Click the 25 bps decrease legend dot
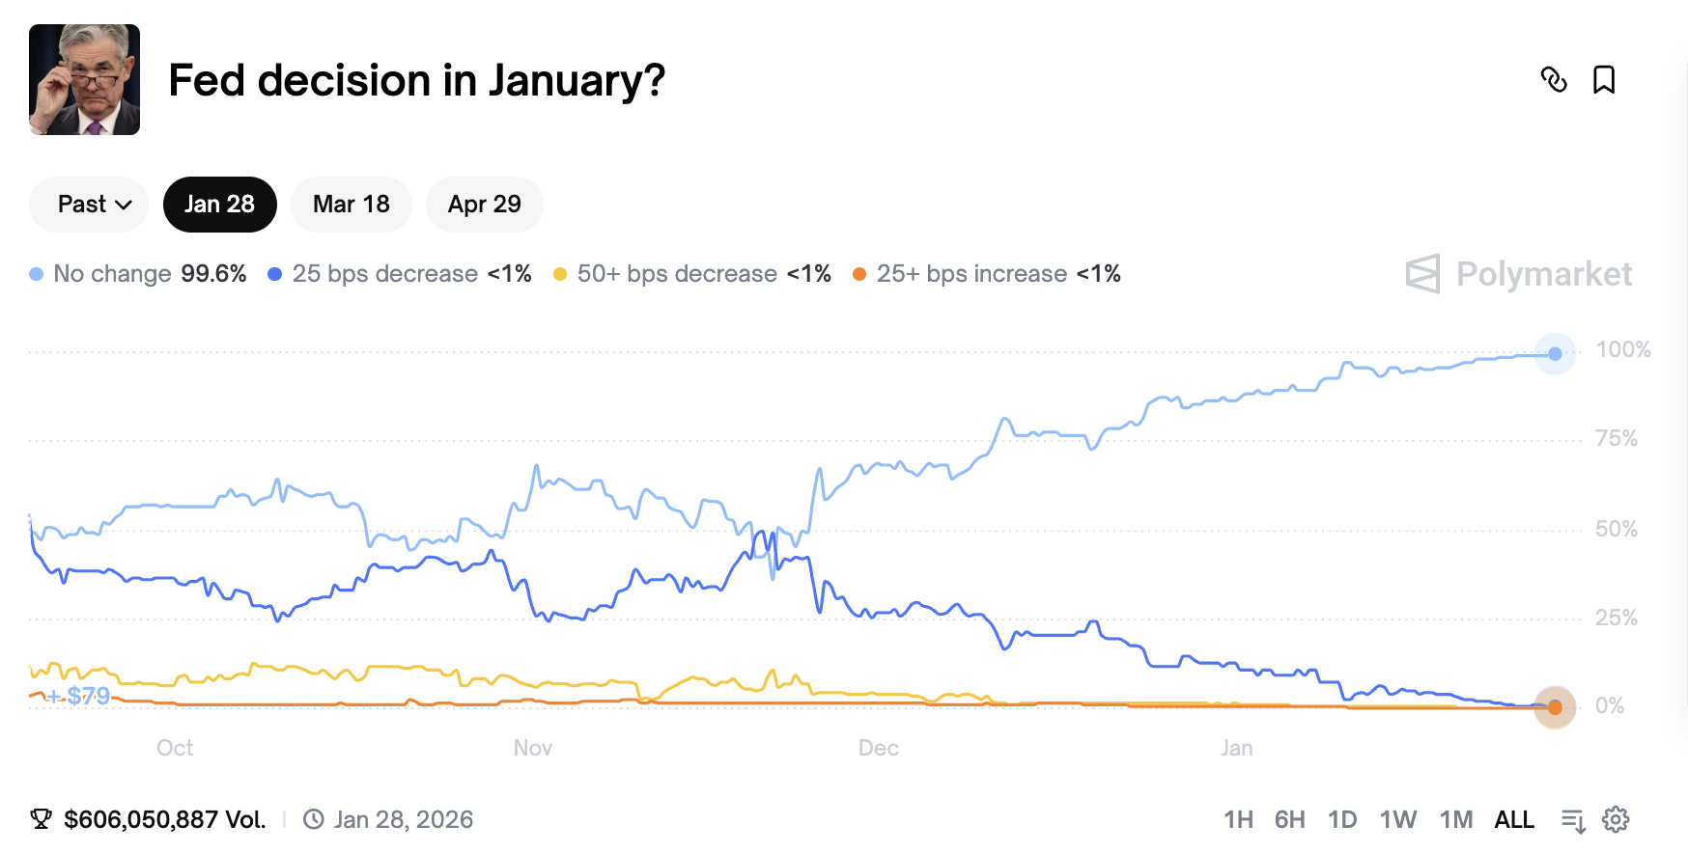This screenshot has height=853, width=1688. 275,274
